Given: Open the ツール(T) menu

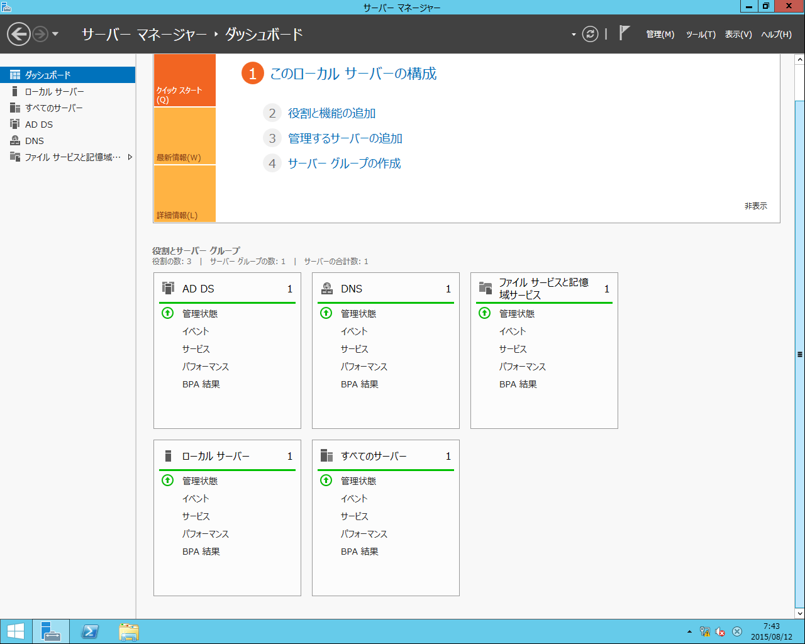Looking at the screenshot, I should pos(701,35).
